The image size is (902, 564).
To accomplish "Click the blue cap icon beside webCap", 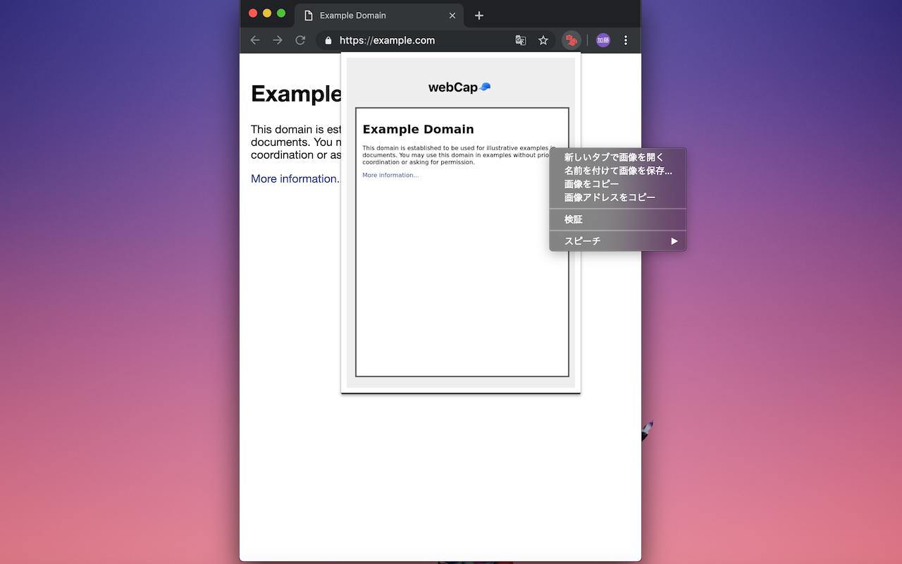I will [x=485, y=87].
